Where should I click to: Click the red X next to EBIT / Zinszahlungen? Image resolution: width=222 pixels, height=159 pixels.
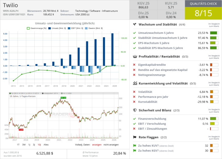[134, 129]
